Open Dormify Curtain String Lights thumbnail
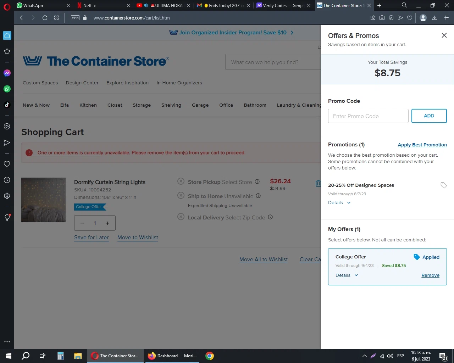This screenshot has height=363, width=454. click(43, 200)
